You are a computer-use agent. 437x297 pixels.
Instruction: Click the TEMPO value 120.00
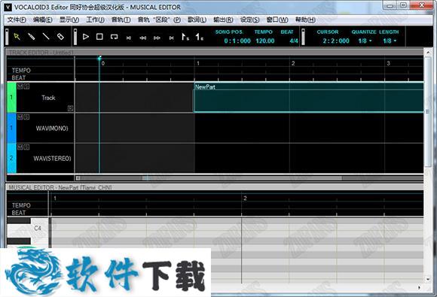coord(265,41)
